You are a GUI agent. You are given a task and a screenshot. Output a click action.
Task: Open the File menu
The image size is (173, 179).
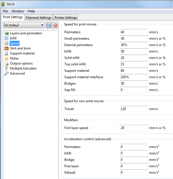coord(5,11)
